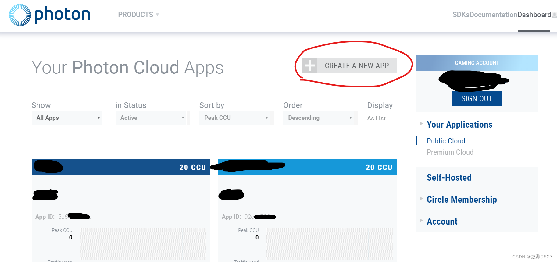Expand the Circle Membership arrow
557x262 pixels.
[x=421, y=199]
